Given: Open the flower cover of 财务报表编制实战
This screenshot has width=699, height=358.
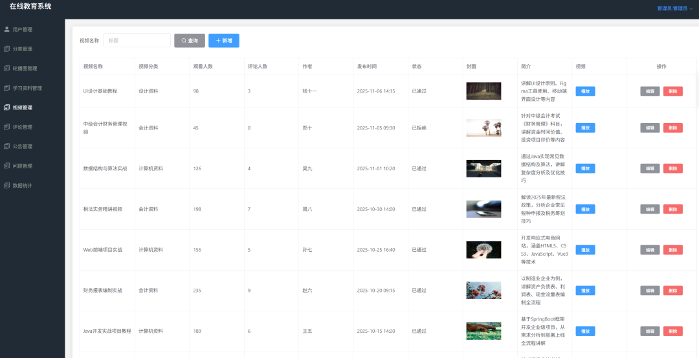Looking at the screenshot, I should coord(483,290).
